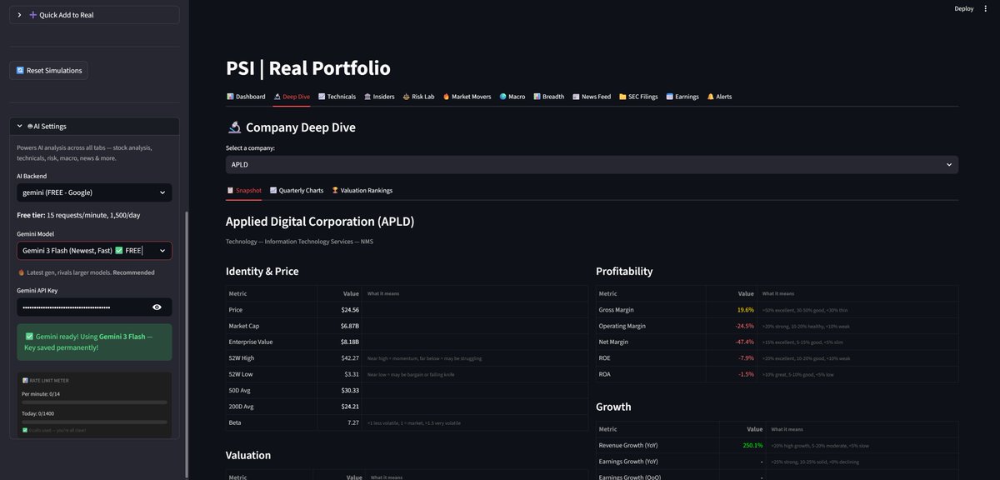This screenshot has height=480, width=1000.
Task: Switch to the Macro tab
Action: click(512, 97)
